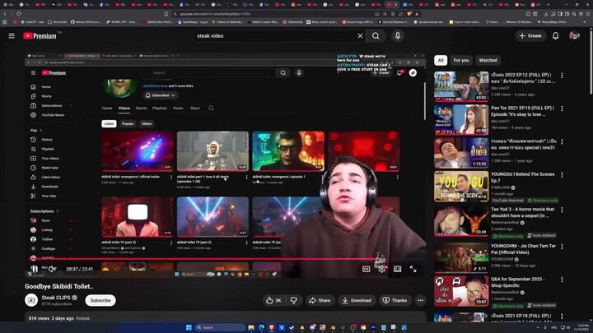Open more actions ellipsis below video
The height and width of the screenshot is (333, 593).
(x=420, y=301)
